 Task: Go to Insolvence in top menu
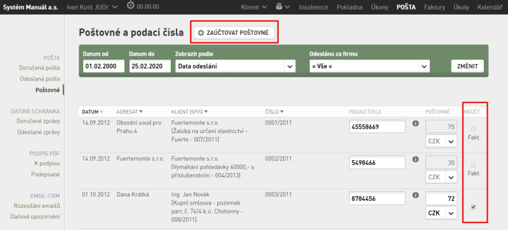click(x=313, y=7)
